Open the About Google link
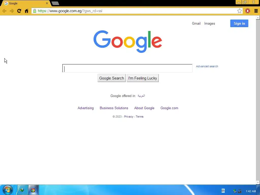260x195 pixels. 144,108
